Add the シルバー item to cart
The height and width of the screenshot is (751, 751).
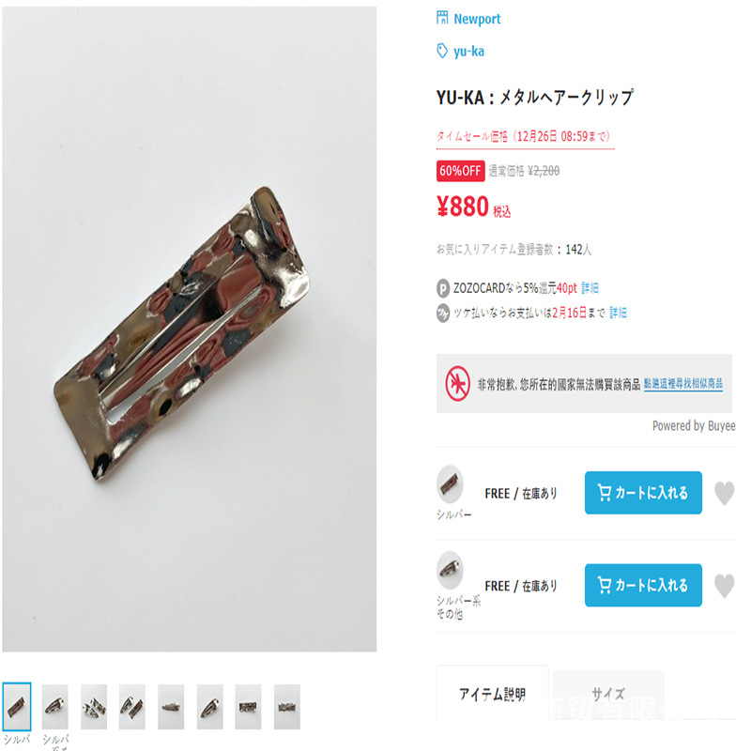643,493
